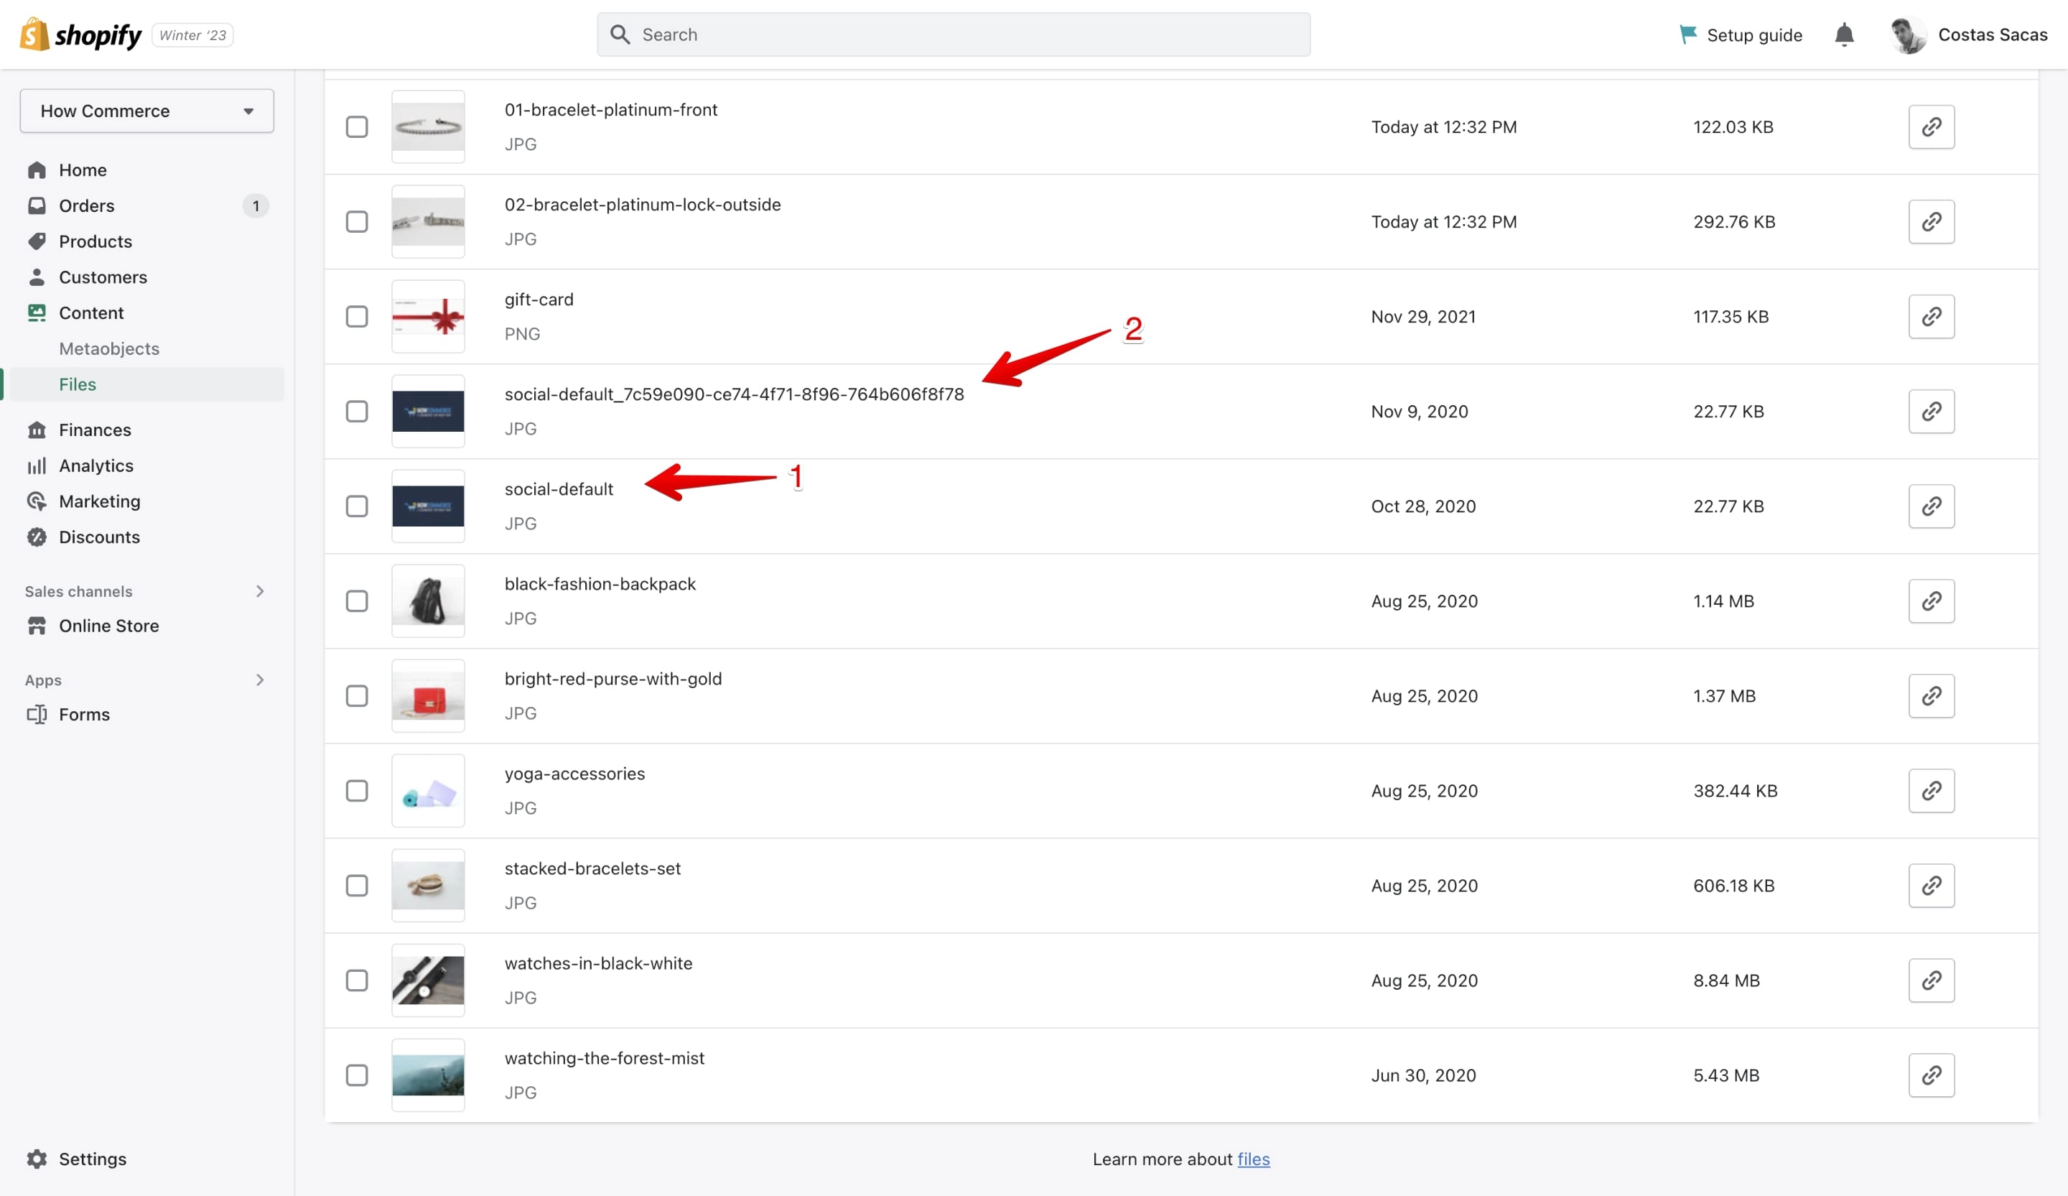Check the social-default Oct 28 file checkbox
The width and height of the screenshot is (2068, 1196).
pyautogui.click(x=356, y=506)
